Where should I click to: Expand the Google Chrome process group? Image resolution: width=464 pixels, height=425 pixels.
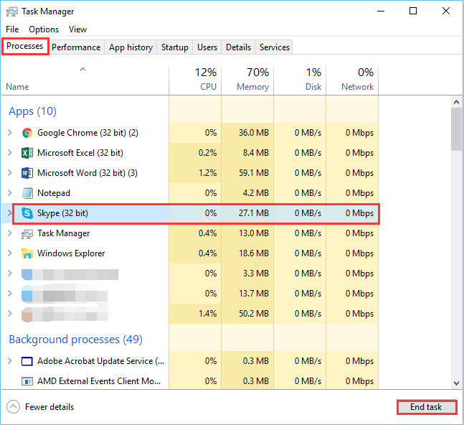coord(10,133)
